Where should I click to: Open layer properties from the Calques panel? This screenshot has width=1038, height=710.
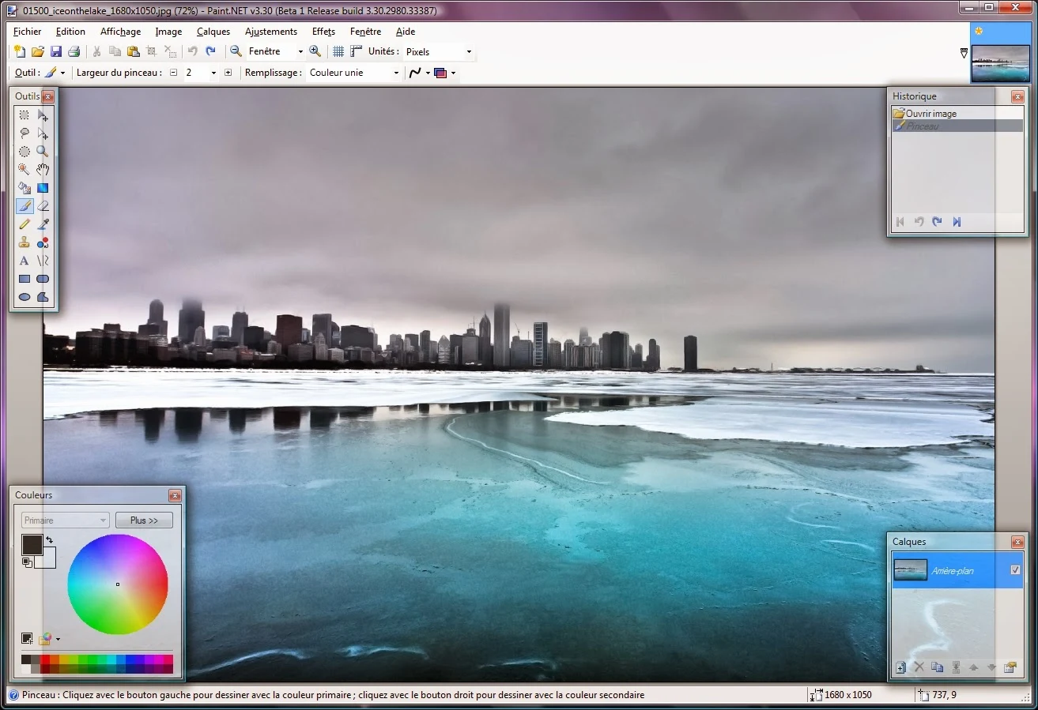1010,667
